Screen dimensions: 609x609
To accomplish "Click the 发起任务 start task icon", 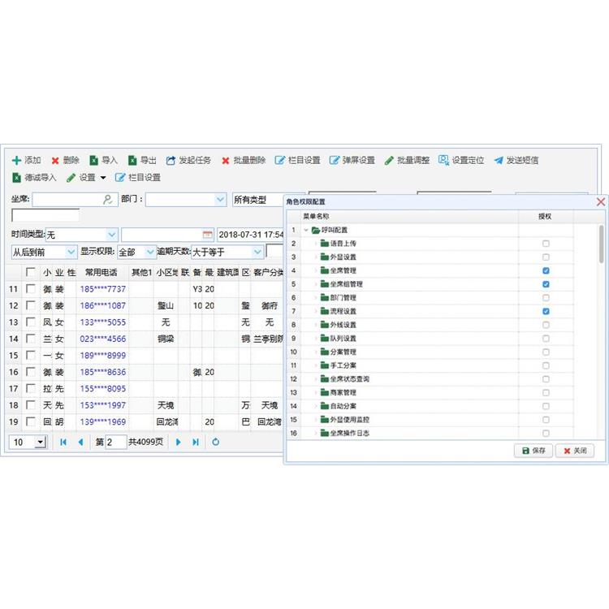I will [171, 161].
